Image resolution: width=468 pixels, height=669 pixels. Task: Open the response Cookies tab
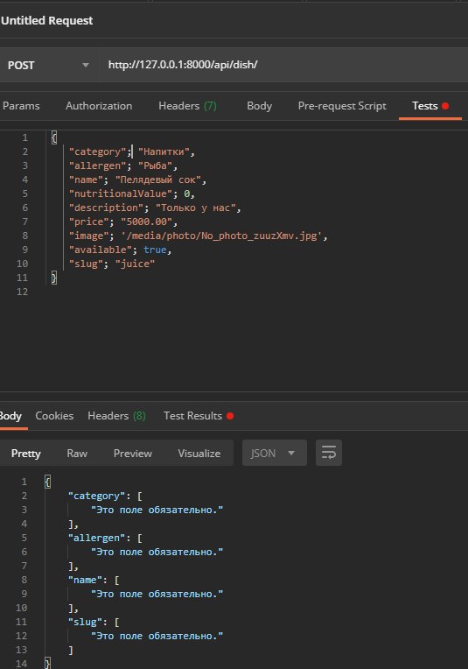coord(54,416)
